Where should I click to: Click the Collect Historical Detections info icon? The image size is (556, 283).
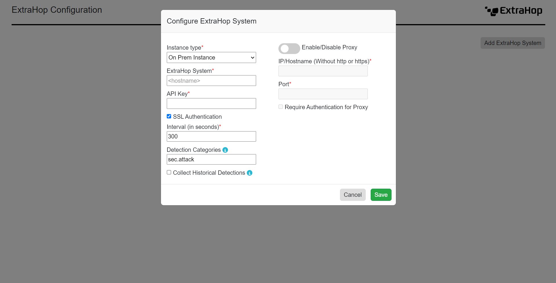[249, 173]
